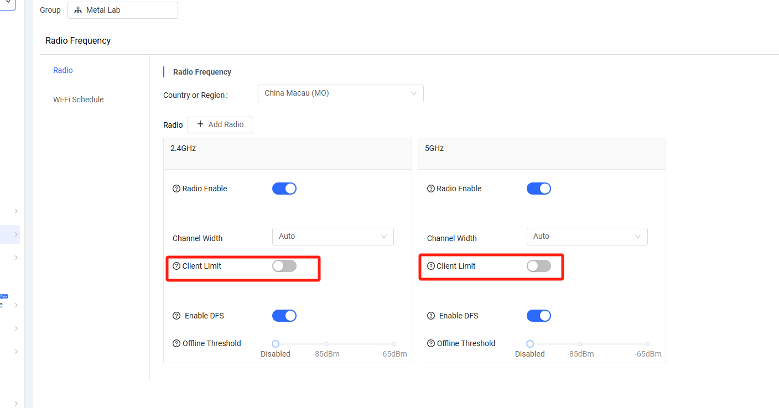Expand 5GHz Channel Width selector

tap(586, 237)
